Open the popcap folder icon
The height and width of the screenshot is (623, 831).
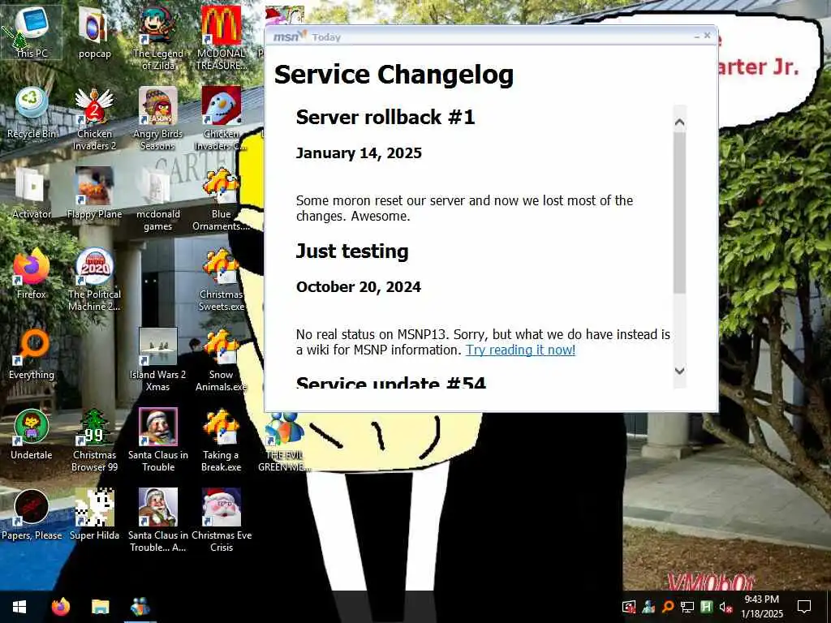tap(94, 32)
